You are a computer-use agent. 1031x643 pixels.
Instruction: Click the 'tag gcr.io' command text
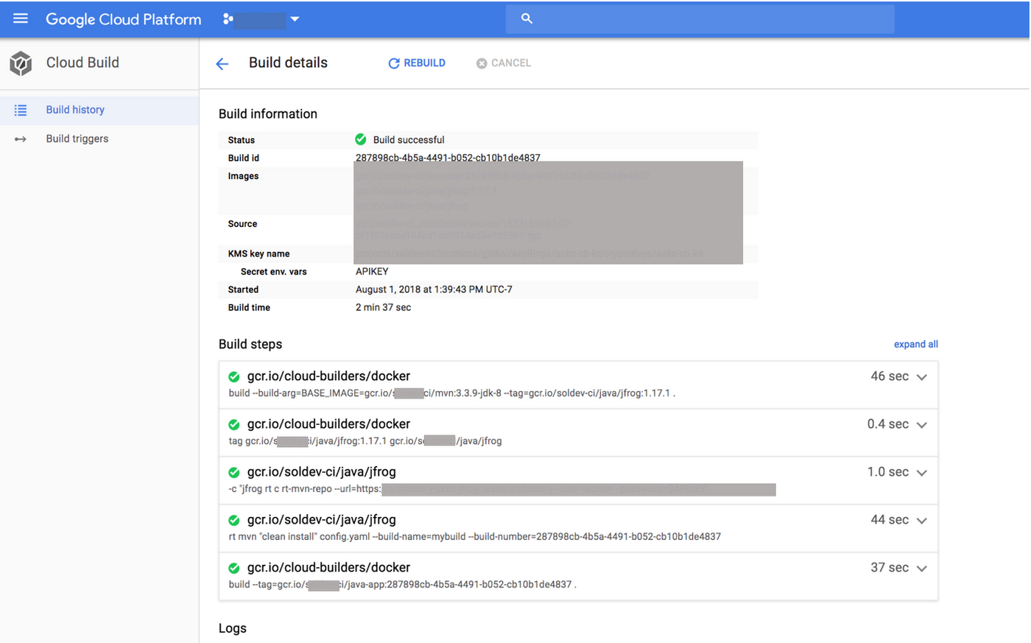click(x=365, y=441)
